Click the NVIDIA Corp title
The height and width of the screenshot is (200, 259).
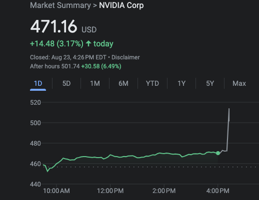[x=121, y=5]
